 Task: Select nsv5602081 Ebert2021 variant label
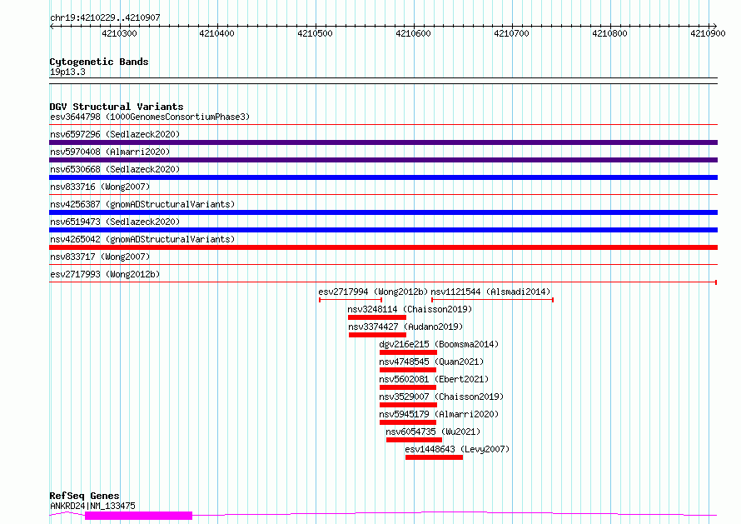point(434,379)
